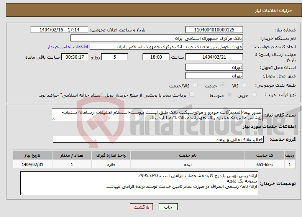The image size is (302, 217).
Task: Toggle the اسناد خزانه اسلامی payment checkbox
Action: 192,94
